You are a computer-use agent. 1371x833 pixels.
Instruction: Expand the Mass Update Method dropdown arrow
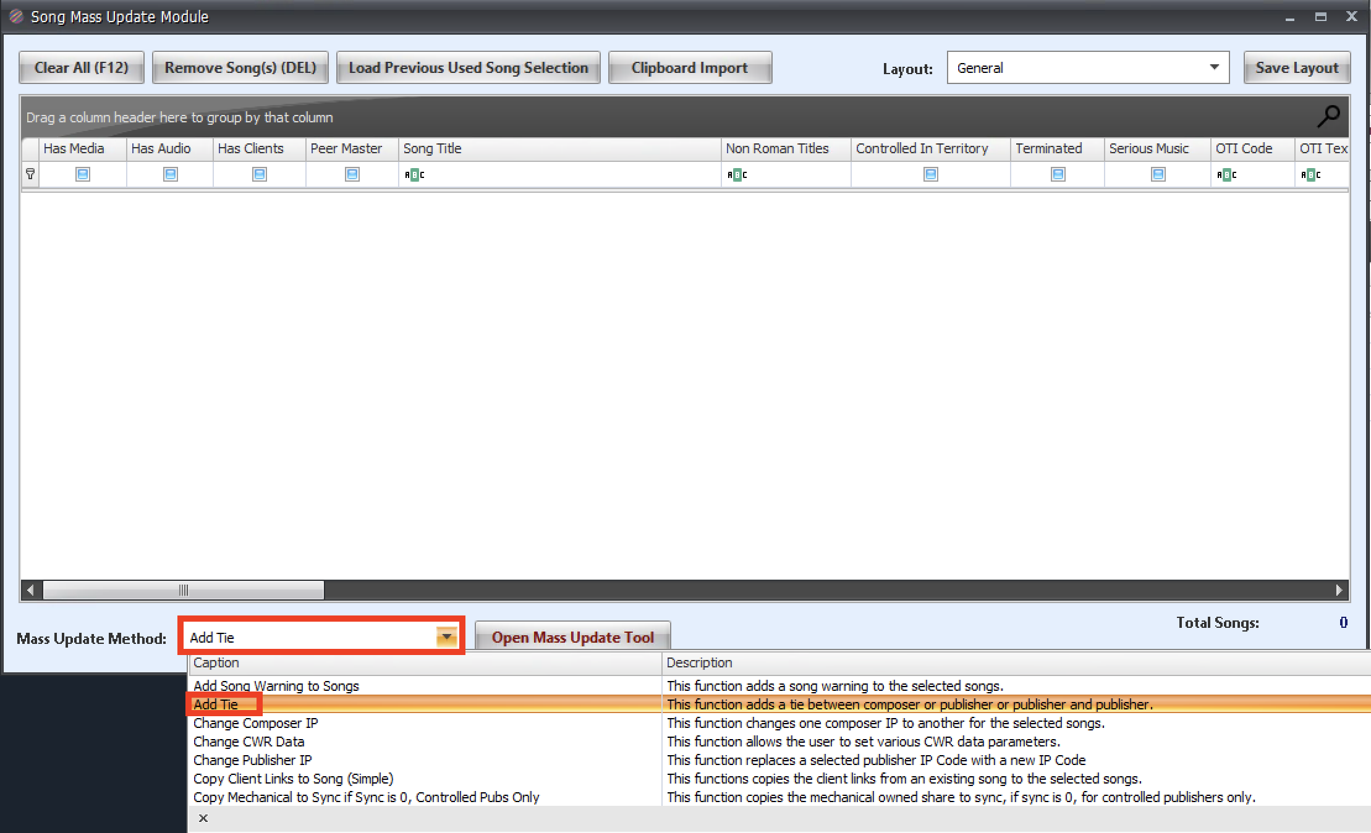(x=446, y=636)
